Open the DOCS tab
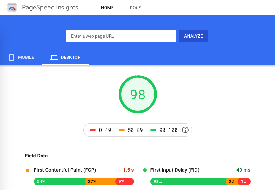 (136, 8)
